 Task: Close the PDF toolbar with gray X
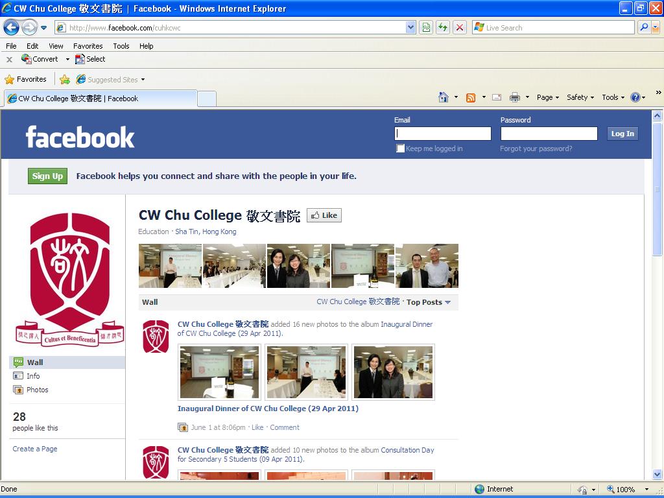click(x=9, y=60)
